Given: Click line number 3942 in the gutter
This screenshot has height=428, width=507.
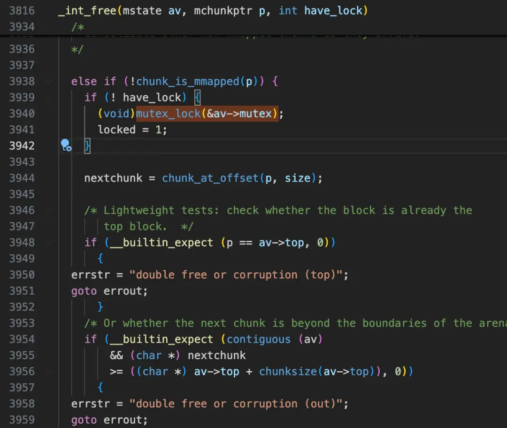Looking at the screenshot, I should coord(22,146).
